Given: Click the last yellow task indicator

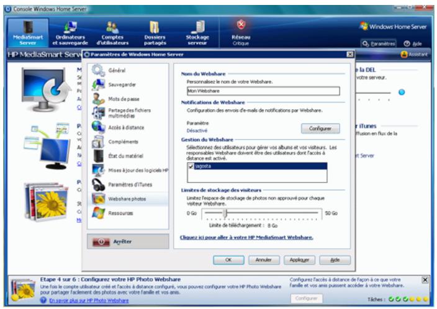Looking at the screenshot, I should tap(426, 299).
